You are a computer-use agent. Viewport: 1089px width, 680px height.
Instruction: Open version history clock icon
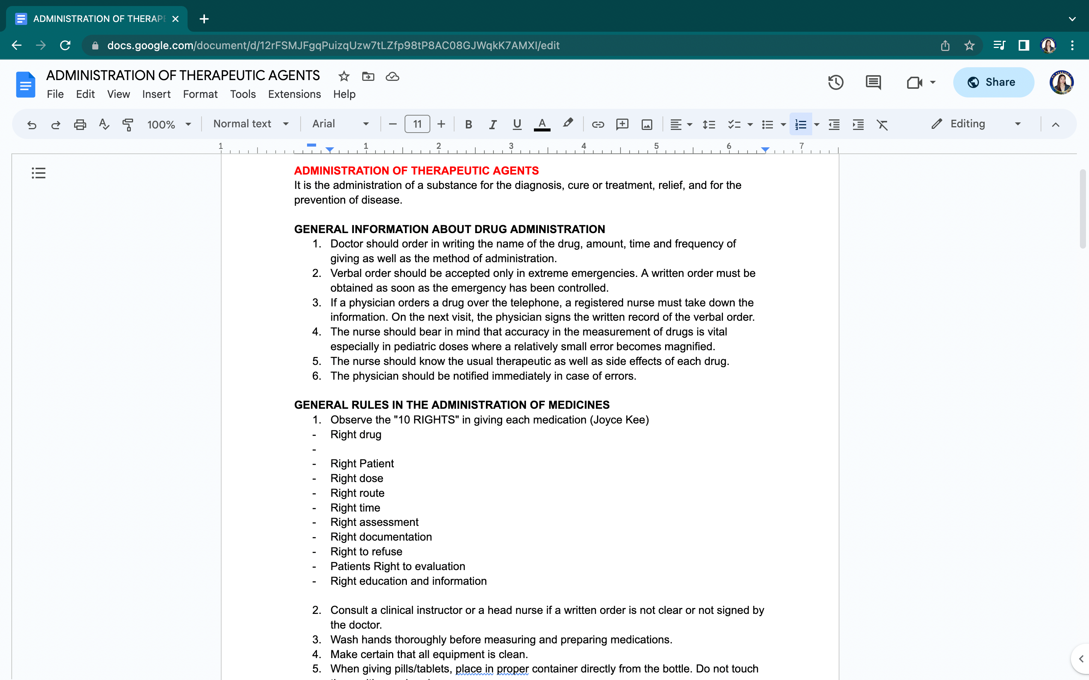click(836, 82)
